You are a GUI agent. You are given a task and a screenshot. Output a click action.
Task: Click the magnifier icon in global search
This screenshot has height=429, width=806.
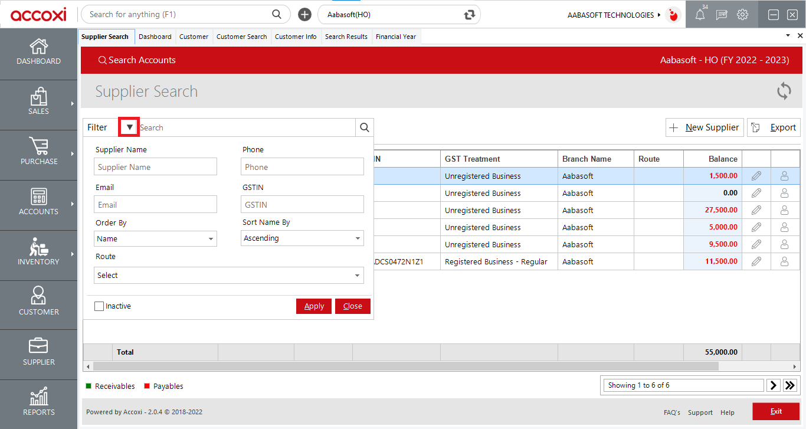[x=276, y=14]
